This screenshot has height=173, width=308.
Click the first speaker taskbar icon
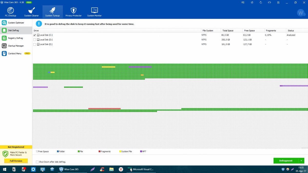click(x=14, y=169)
